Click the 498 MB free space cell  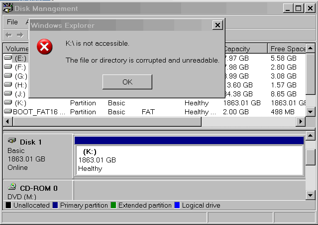[x=282, y=112]
